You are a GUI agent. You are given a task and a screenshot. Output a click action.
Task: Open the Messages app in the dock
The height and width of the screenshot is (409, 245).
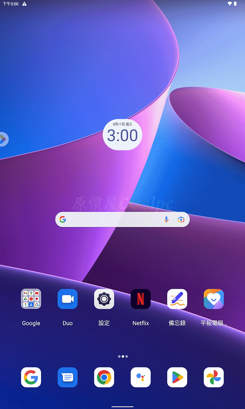point(68,377)
